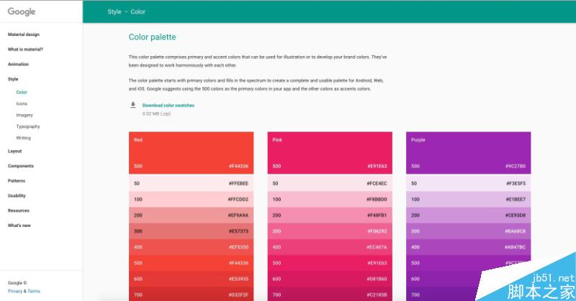Select Icons under Style
The width and height of the screenshot is (576, 301).
click(22, 103)
